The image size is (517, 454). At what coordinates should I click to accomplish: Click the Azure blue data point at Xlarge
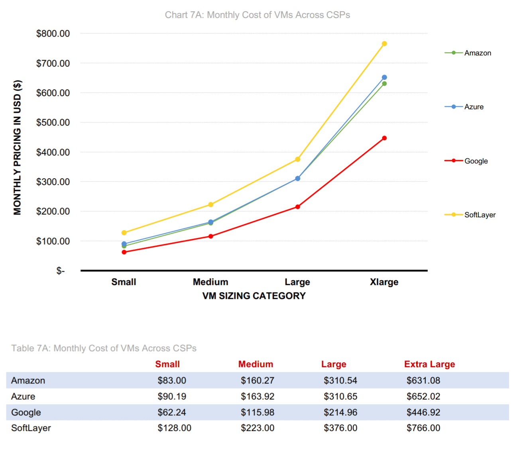384,77
